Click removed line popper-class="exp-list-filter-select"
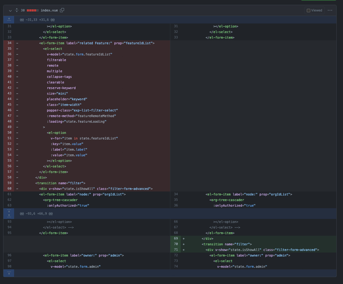343x284 pixels. (82, 110)
